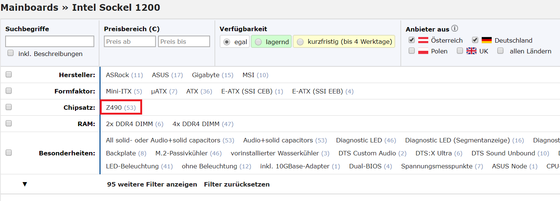Toggle inkl. Beschreibungen checkbox
Image resolution: width=560 pixels, height=201 pixels.
tap(10, 53)
